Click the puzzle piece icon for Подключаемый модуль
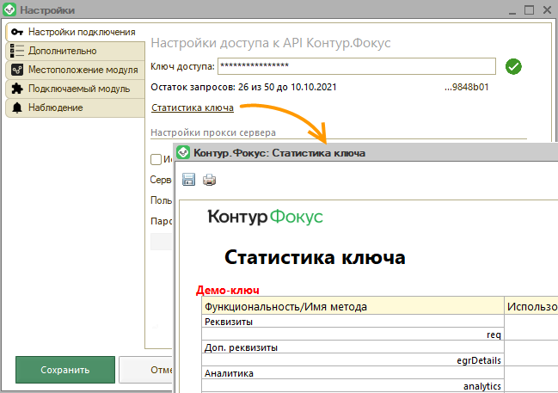Screen dimensions: 558x393 pyautogui.click(x=16, y=89)
